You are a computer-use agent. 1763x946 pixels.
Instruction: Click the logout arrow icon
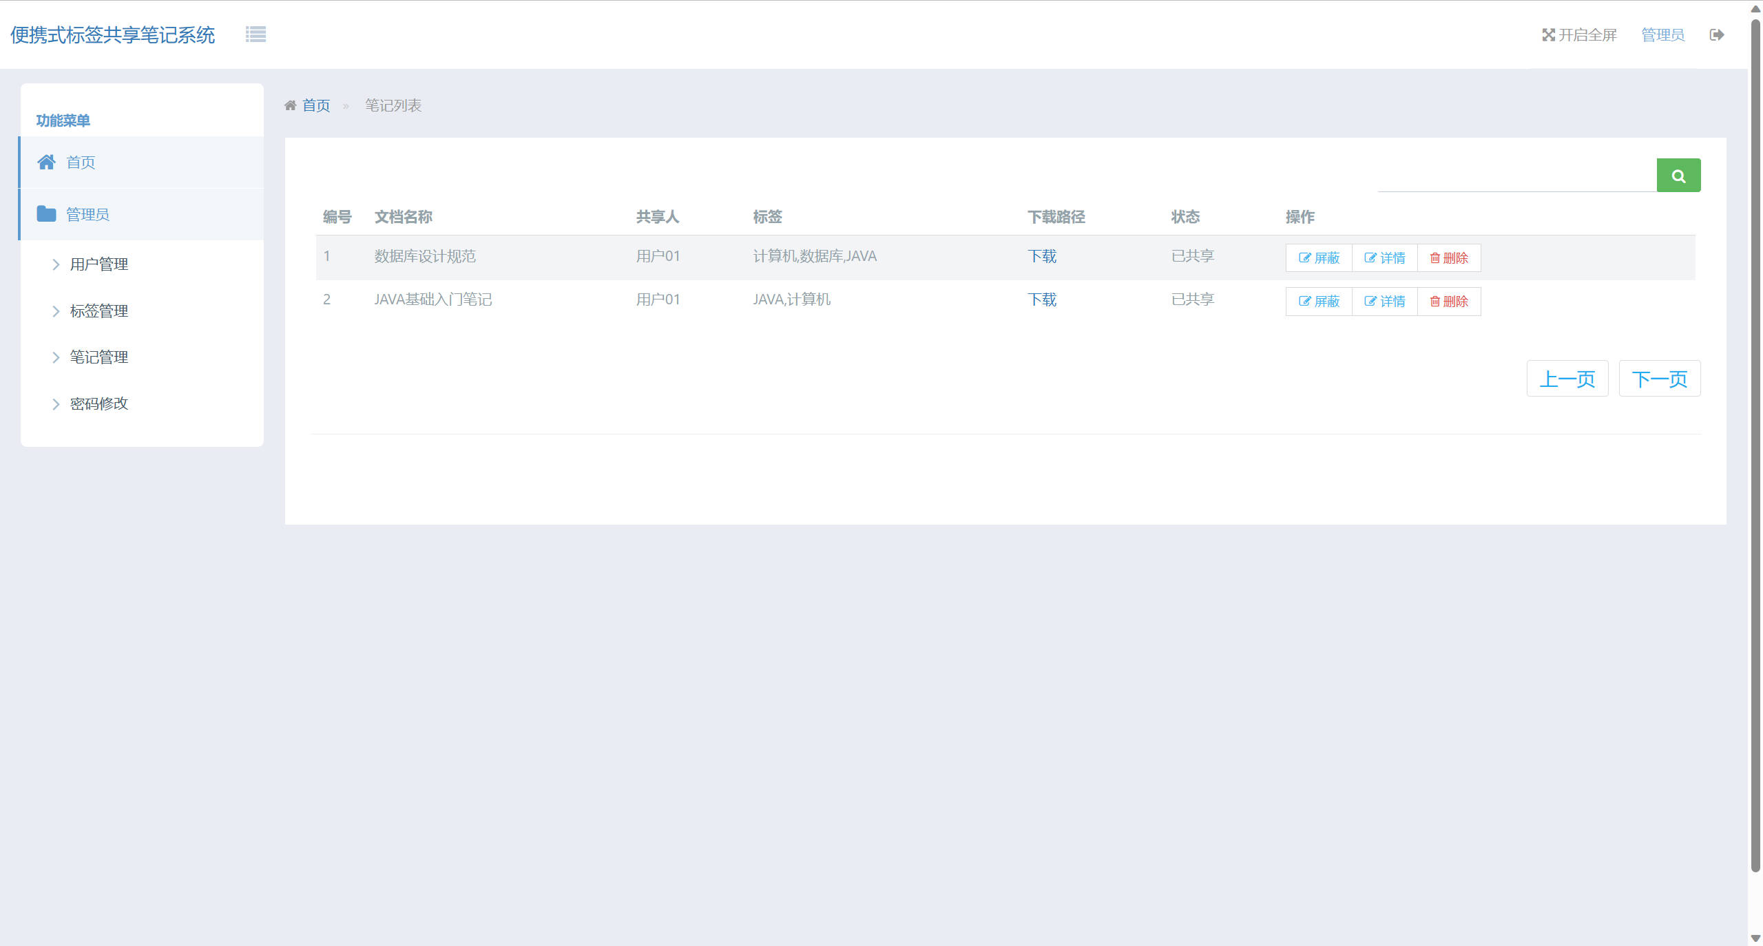pyautogui.click(x=1717, y=35)
